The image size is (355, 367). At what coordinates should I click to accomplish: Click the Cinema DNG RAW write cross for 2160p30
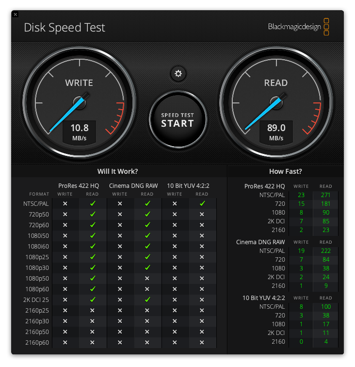click(x=120, y=321)
